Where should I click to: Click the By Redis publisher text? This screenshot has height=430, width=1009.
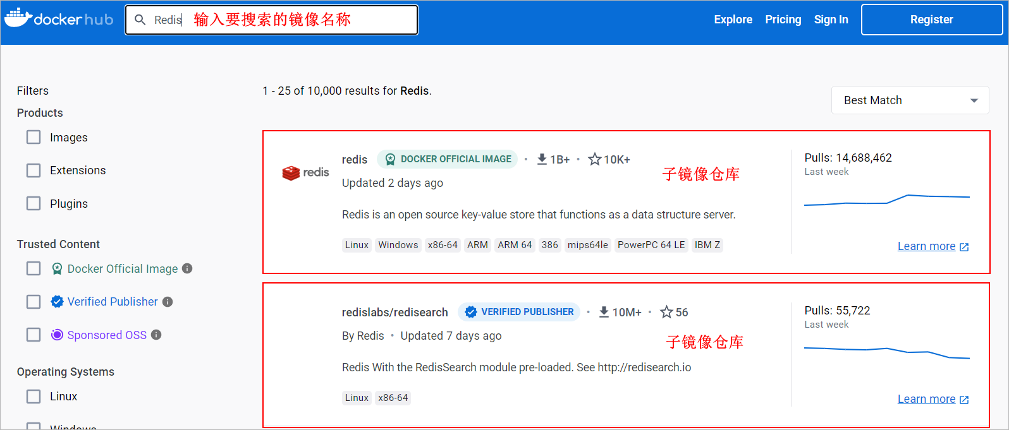(x=363, y=336)
